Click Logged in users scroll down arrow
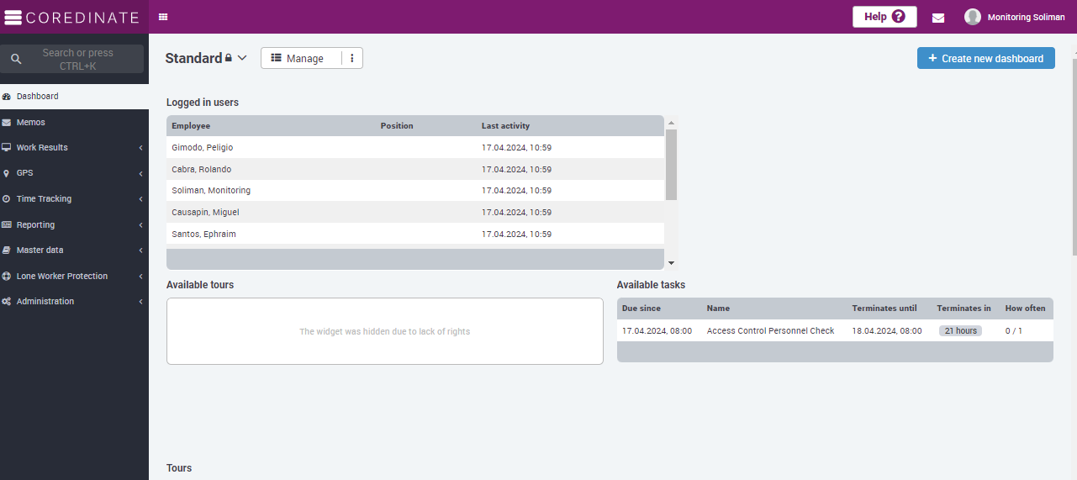Image resolution: width=1077 pixels, height=480 pixels. [x=671, y=263]
